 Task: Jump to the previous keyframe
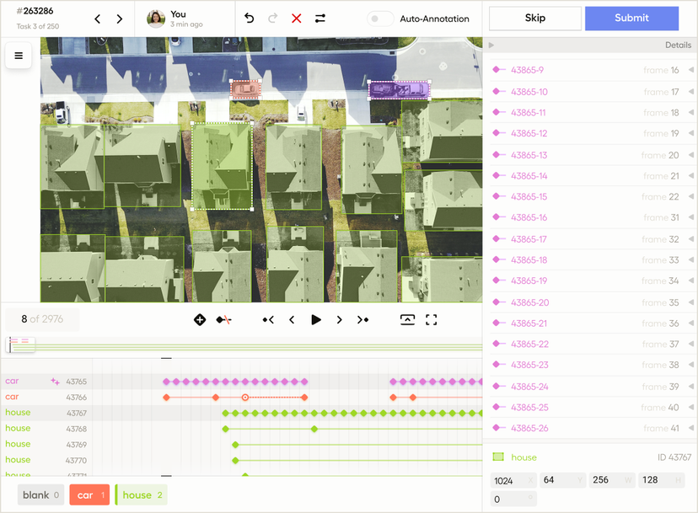pyautogui.click(x=267, y=319)
